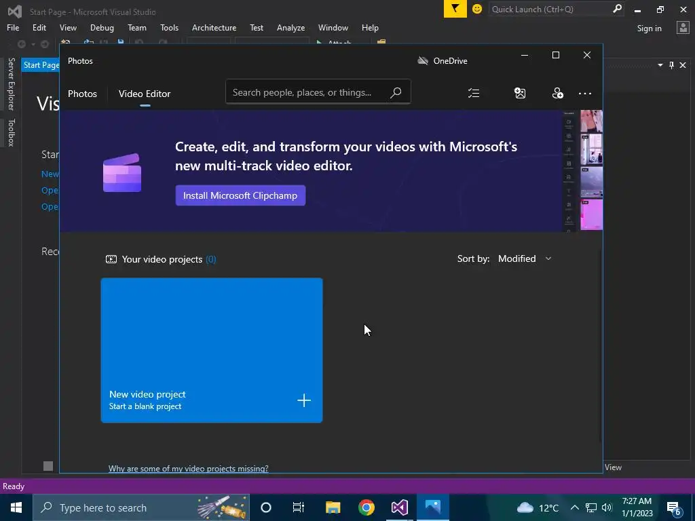Open the Edit menu in Visual Studio

click(39, 27)
